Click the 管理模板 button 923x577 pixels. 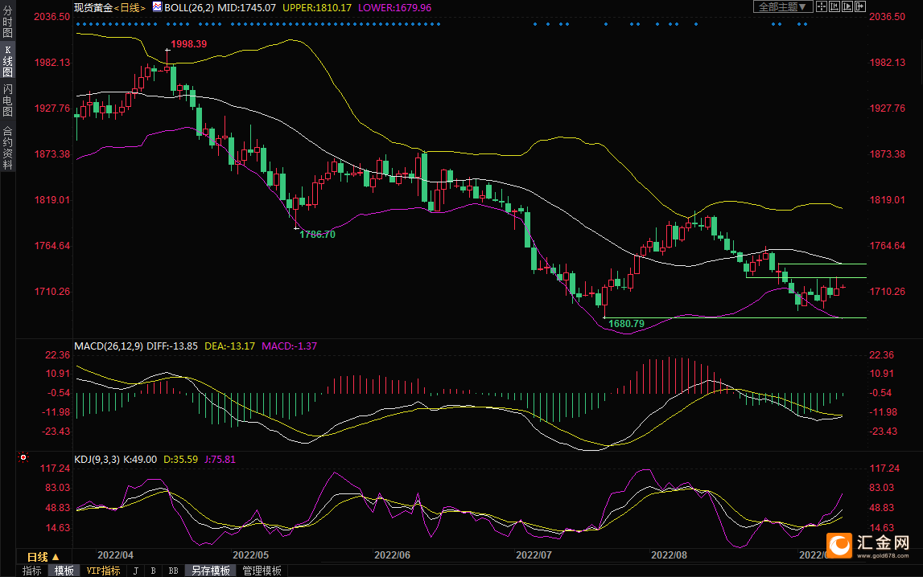(x=262, y=571)
